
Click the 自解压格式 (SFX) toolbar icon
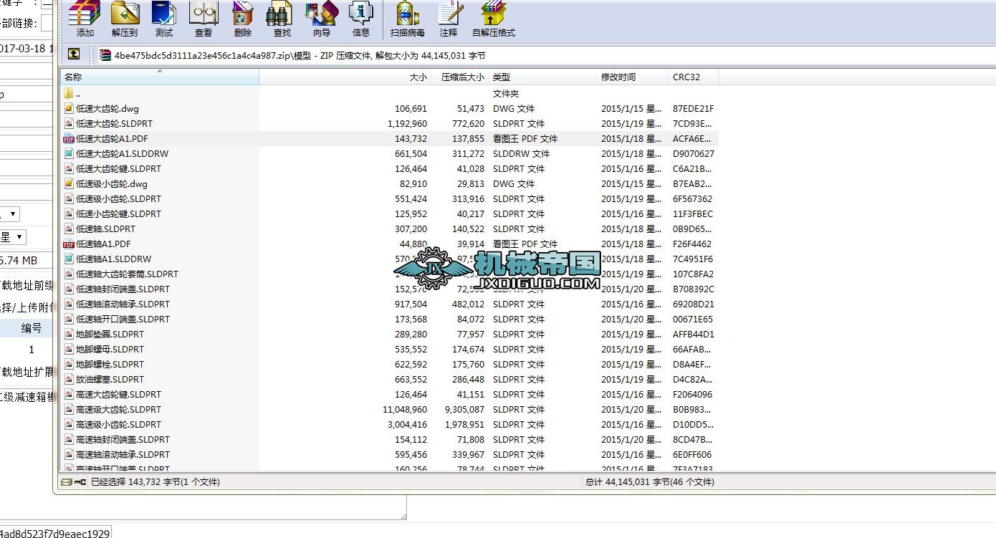tap(494, 19)
